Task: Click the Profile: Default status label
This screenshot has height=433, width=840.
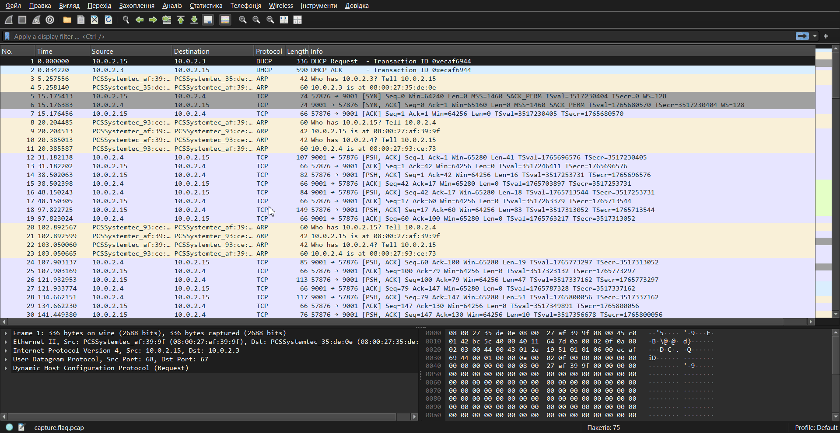Action: coord(815,427)
